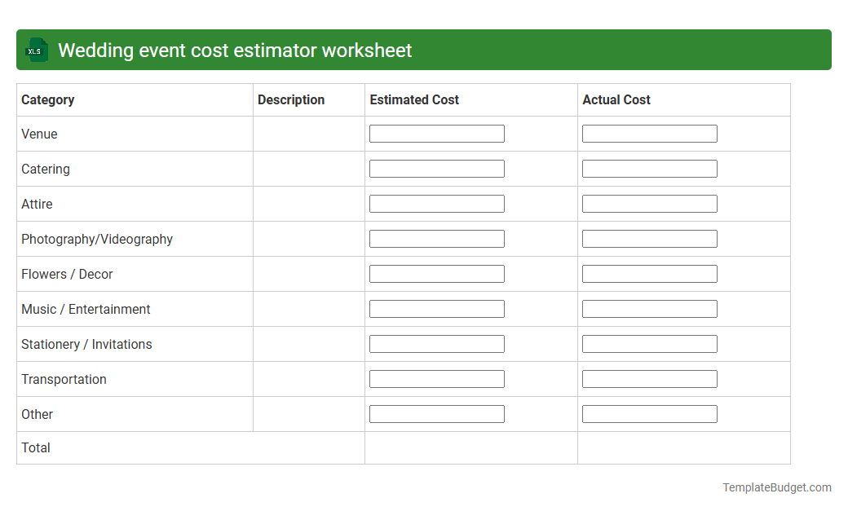Click the Actual Cost field for Music / Entertainment
The width and height of the screenshot is (848, 511).
[x=649, y=308]
